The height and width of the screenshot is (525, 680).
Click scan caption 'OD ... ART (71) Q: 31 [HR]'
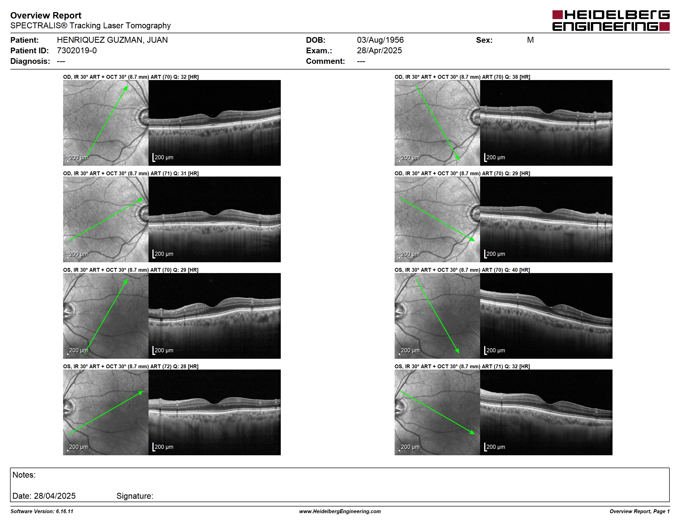tap(131, 173)
